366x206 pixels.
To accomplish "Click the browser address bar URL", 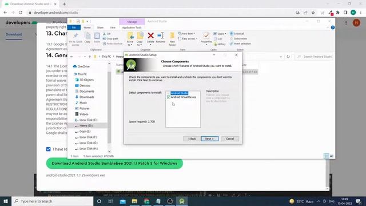I will (x=56, y=13).
